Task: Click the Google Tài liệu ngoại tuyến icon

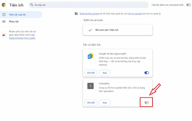Action: click(x=90, y=56)
